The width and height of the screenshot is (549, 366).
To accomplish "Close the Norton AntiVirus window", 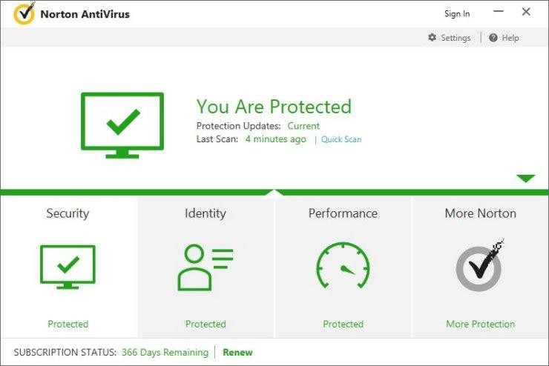I will coord(526,12).
